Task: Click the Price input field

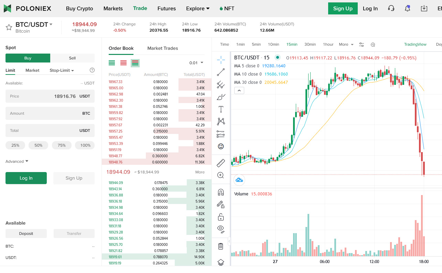Action: (50, 96)
